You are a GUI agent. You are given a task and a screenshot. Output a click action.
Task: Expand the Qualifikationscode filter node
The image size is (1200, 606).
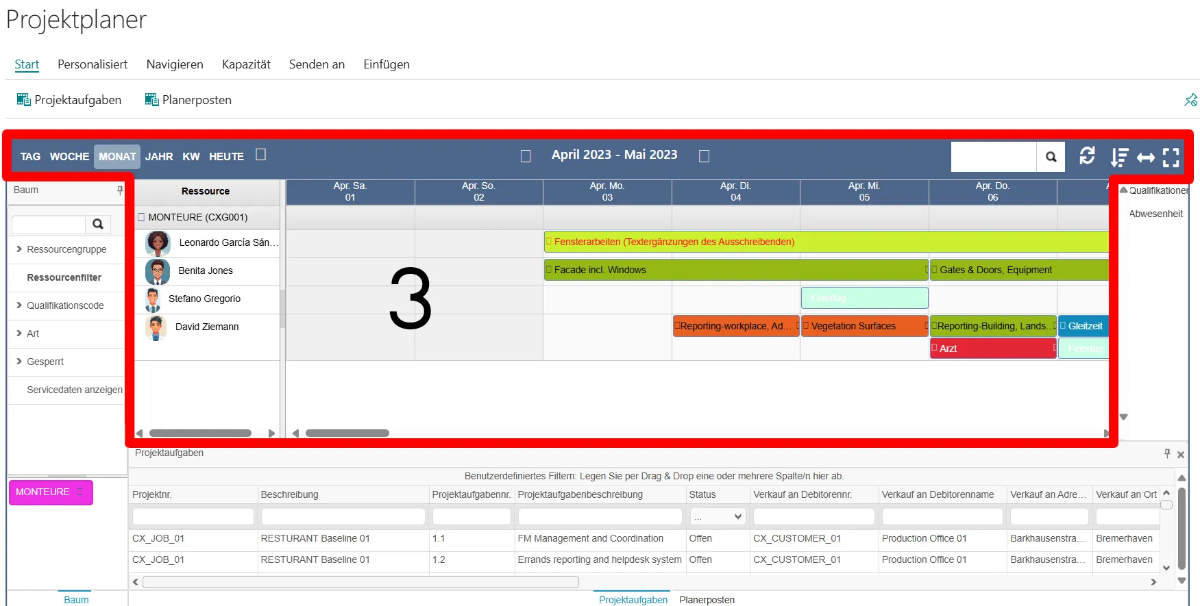click(x=19, y=305)
